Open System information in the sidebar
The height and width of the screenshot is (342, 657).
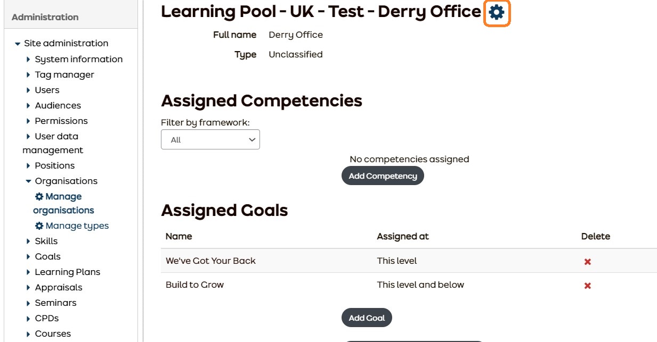coord(78,59)
